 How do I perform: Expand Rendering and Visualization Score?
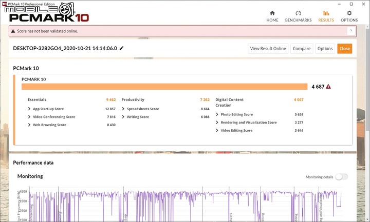point(217,123)
